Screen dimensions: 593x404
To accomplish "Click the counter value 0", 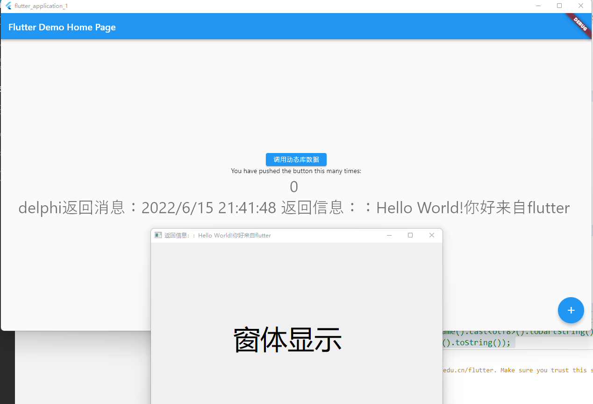I will pos(294,187).
